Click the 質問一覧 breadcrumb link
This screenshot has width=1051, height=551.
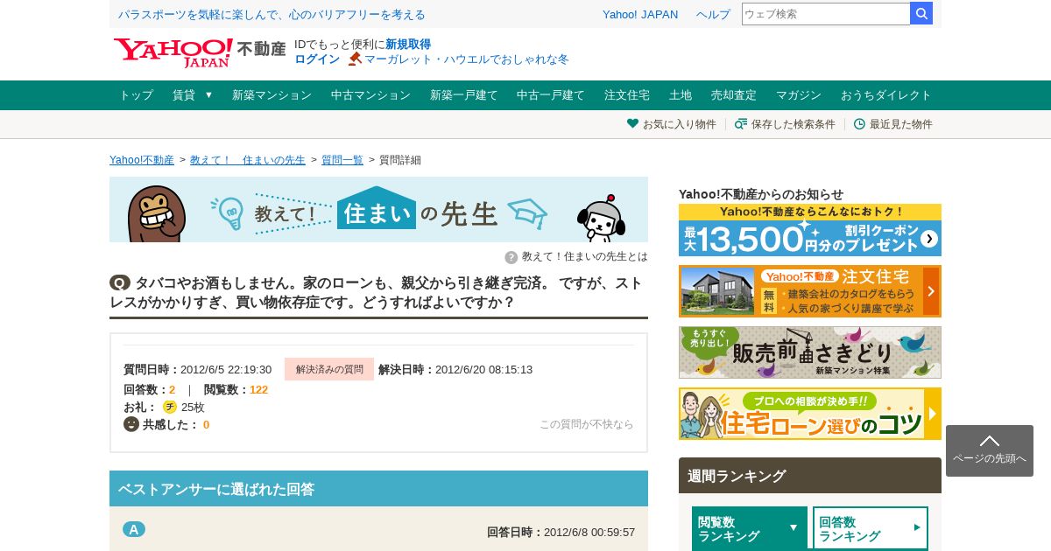[x=342, y=159]
